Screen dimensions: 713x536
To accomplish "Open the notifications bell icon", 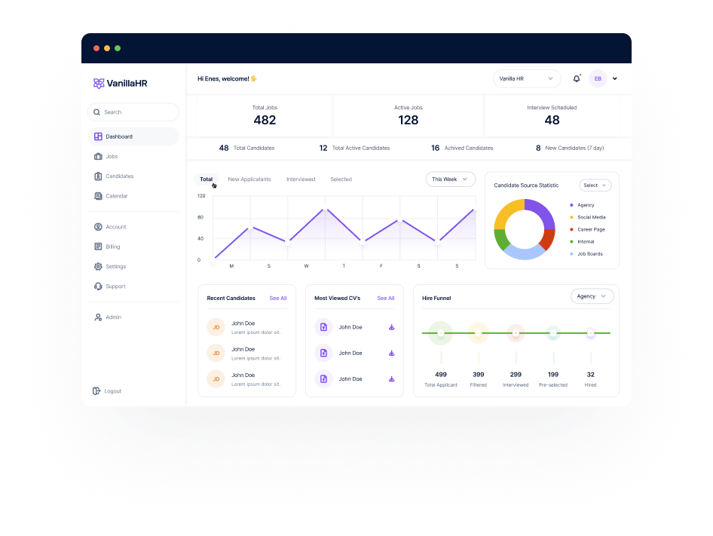I will 576,78.
